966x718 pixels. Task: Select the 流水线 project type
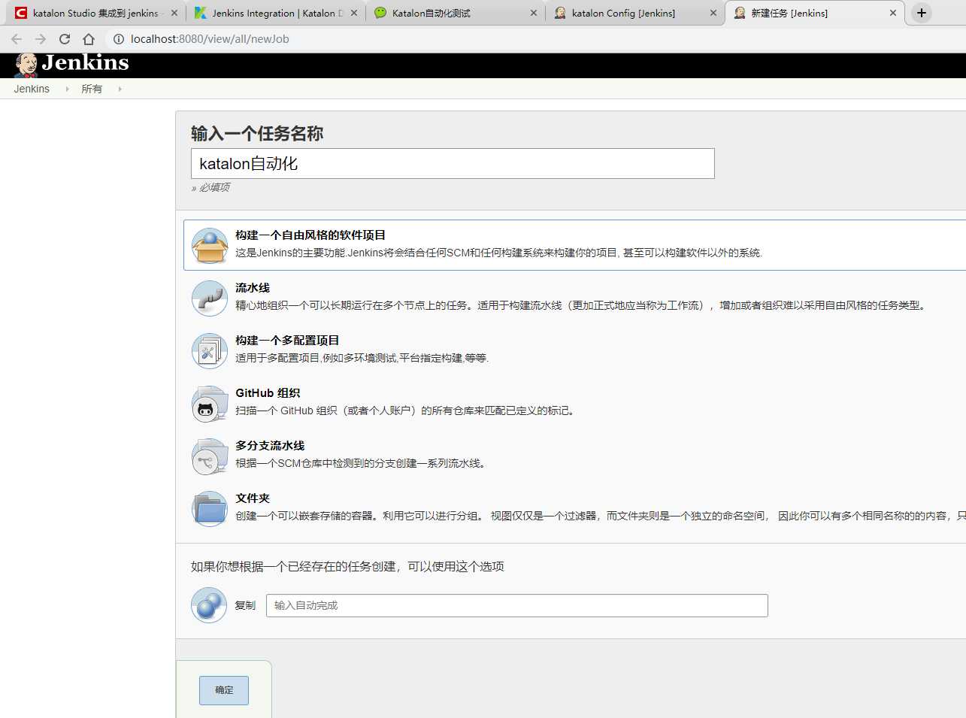click(253, 288)
